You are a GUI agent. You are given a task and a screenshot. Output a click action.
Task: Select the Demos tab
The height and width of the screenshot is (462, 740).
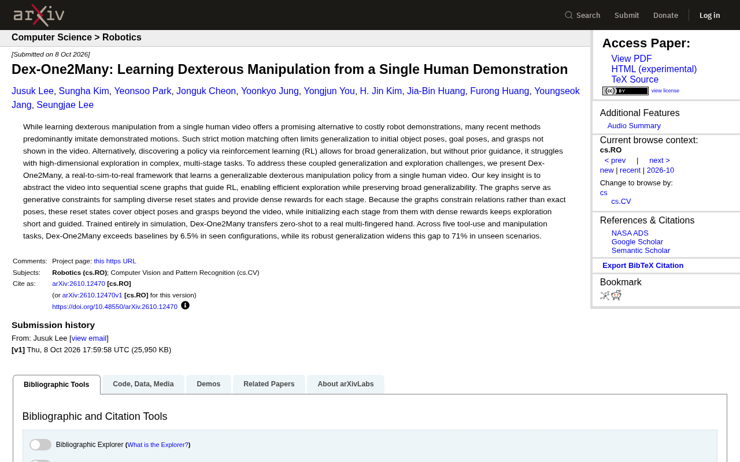[x=209, y=384]
